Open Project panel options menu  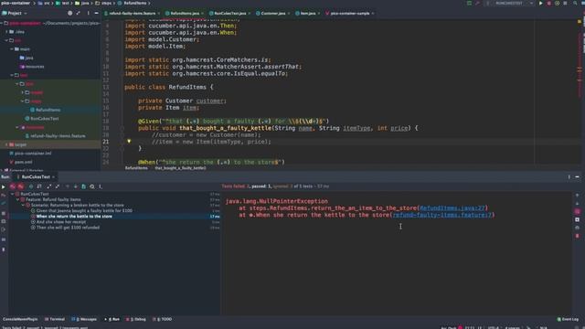pos(88,13)
